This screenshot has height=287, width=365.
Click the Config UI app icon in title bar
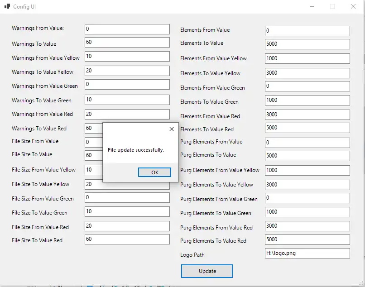[x=7, y=6]
